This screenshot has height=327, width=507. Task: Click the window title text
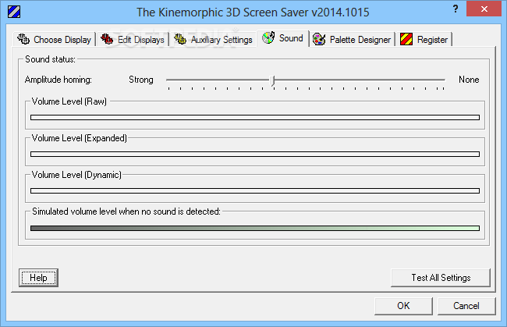coord(253,12)
